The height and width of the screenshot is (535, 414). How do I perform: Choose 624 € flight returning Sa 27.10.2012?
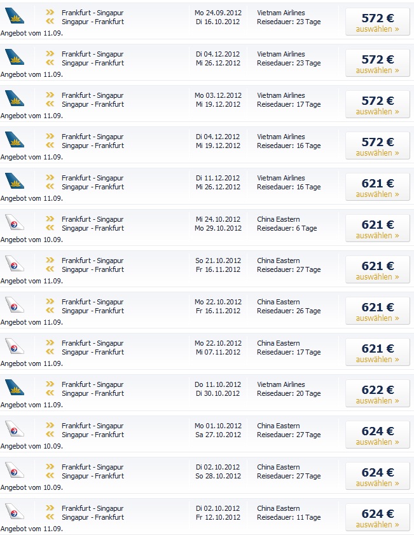point(378,435)
